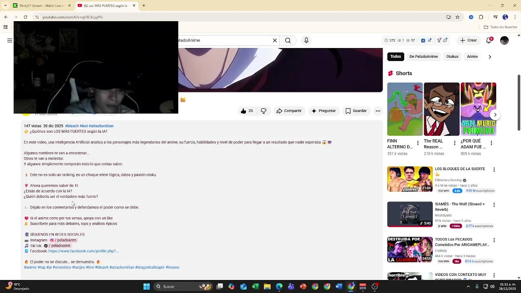The image size is (521, 293).
Task: Open the Facebook profile link
Action: (83, 251)
